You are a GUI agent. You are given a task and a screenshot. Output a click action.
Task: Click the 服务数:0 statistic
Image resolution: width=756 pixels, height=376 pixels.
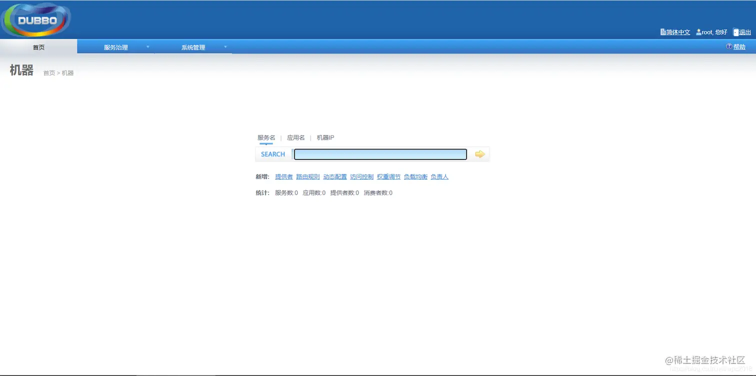tap(286, 192)
